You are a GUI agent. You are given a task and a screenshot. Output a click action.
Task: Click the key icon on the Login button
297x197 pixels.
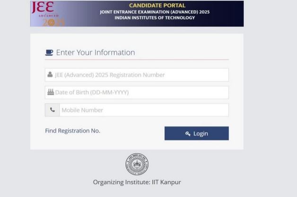188,134
